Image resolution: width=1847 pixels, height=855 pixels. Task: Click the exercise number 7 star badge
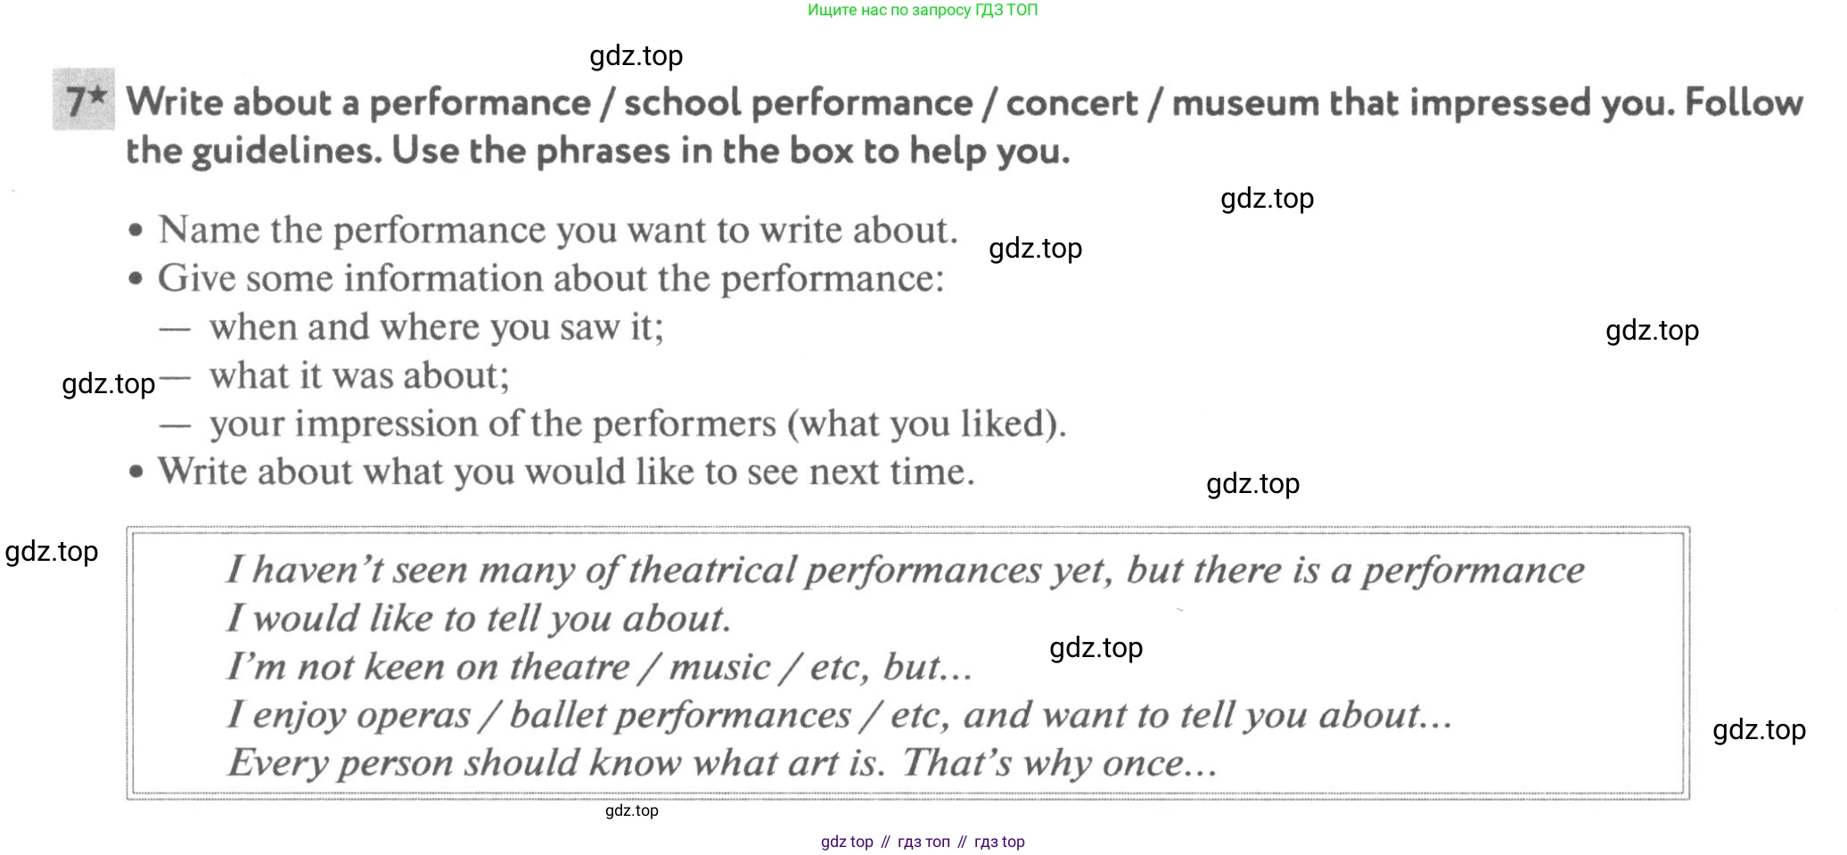pos(84,99)
